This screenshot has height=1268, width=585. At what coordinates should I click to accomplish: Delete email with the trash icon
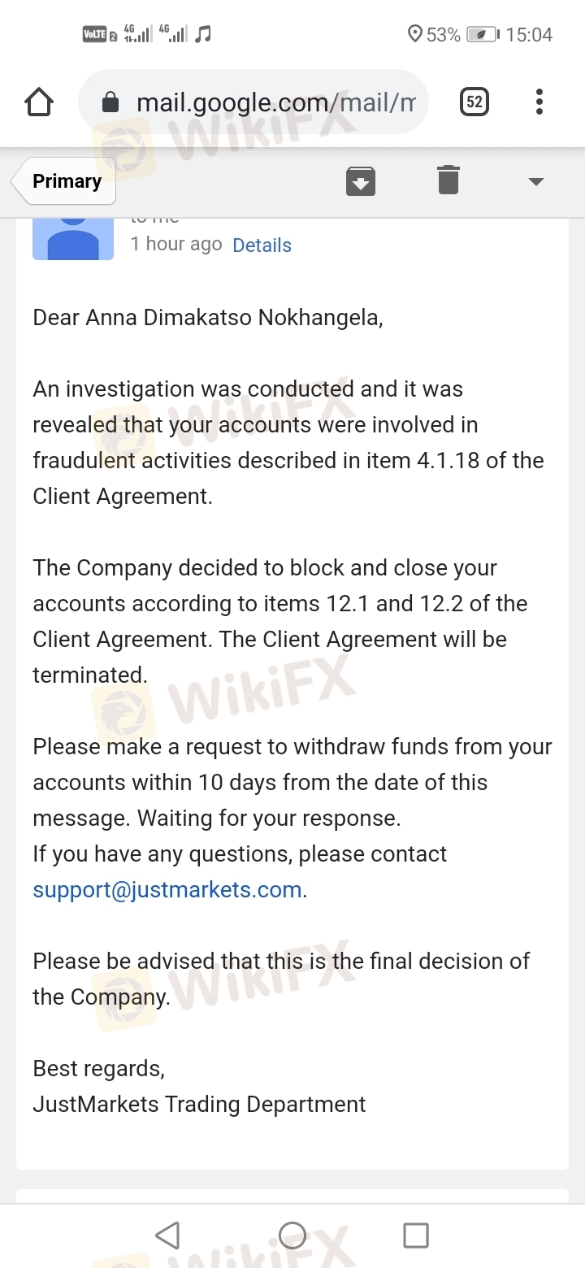[448, 180]
